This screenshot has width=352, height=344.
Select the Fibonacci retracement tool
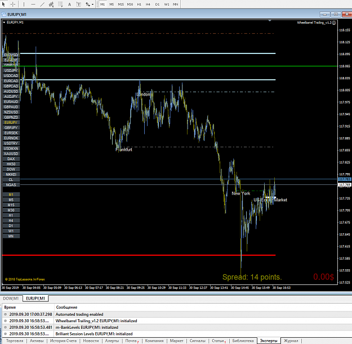click(x=60, y=4)
